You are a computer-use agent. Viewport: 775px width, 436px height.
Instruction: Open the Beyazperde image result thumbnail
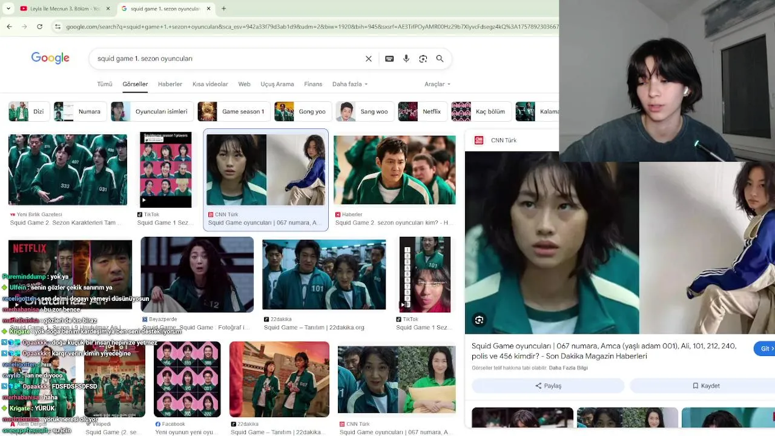click(197, 274)
